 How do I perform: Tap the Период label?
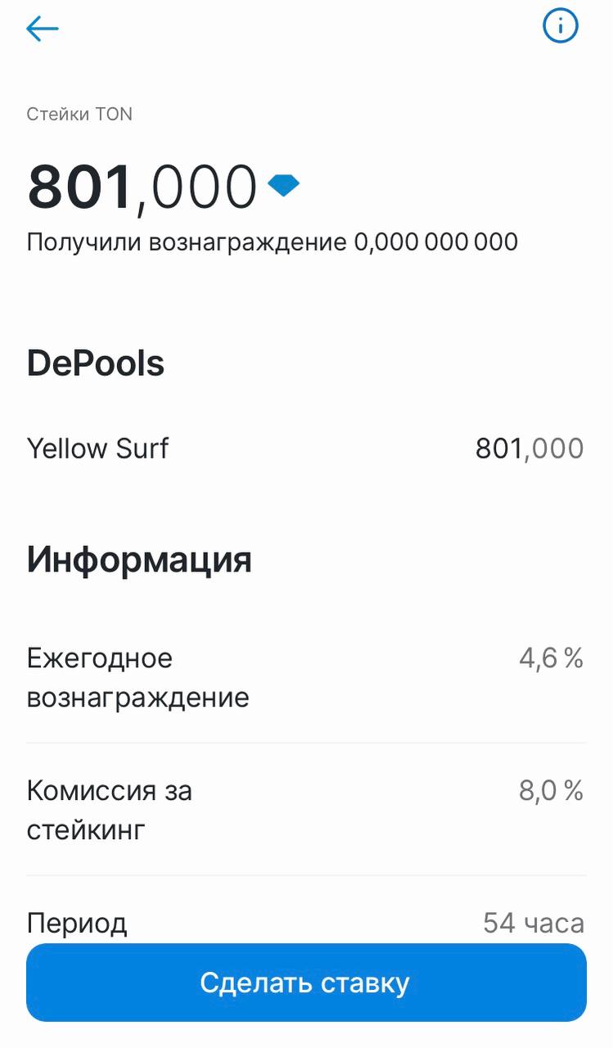click(x=77, y=924)
